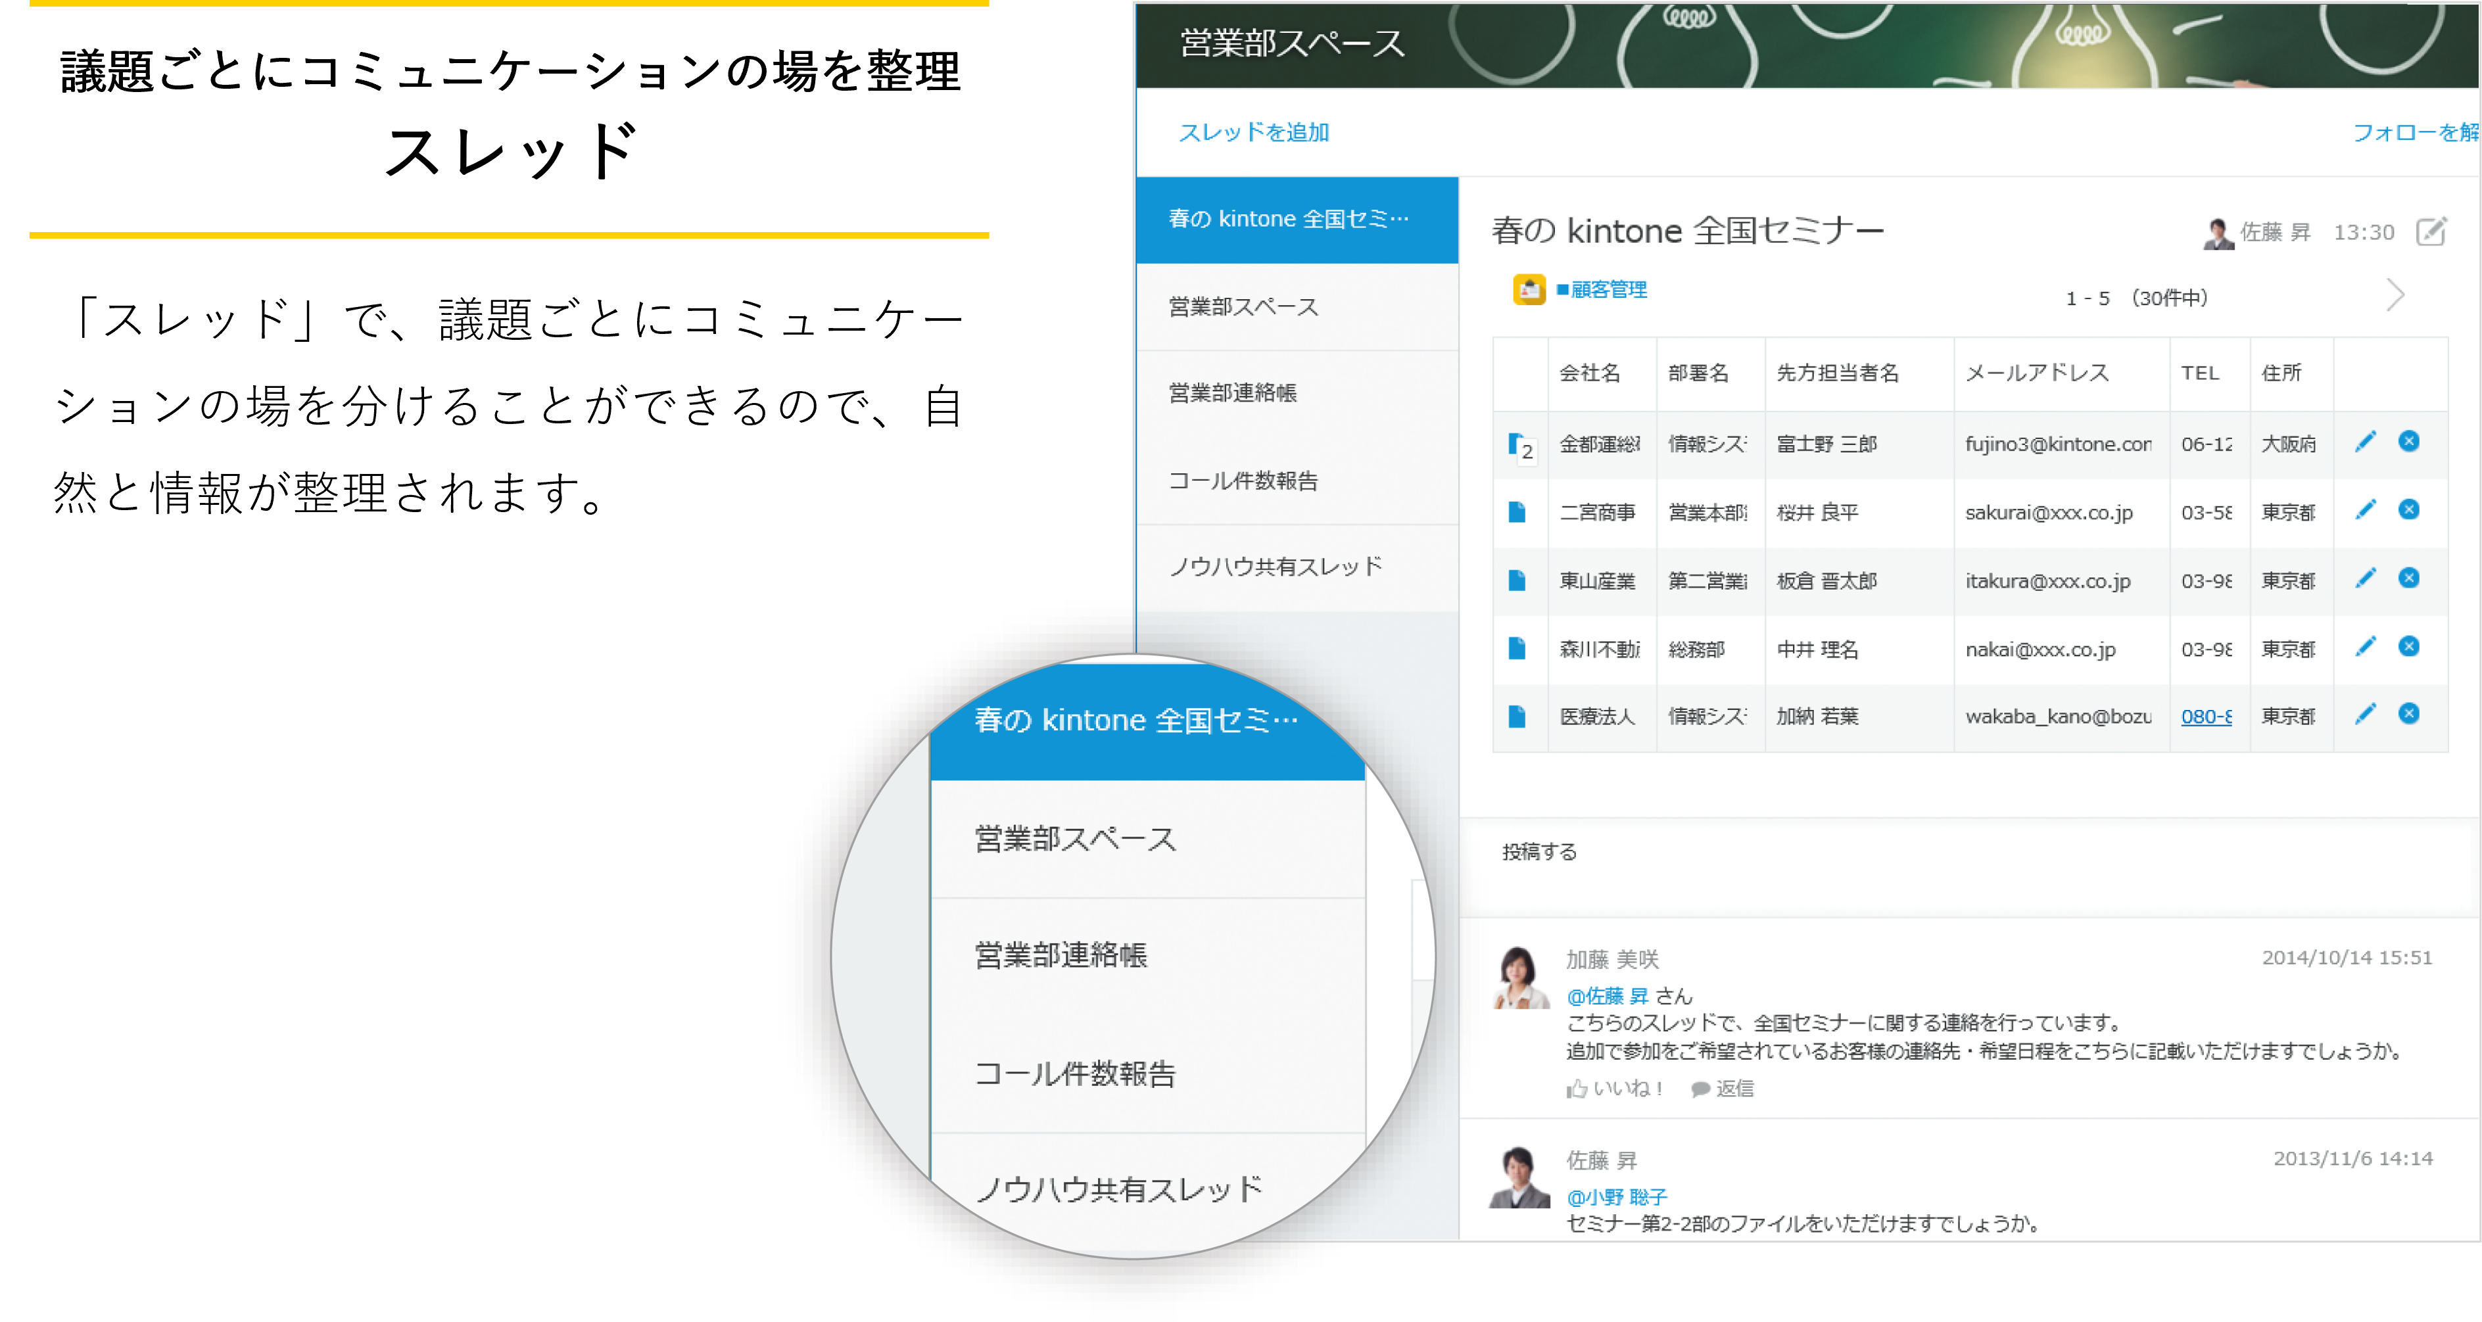The height and width of the screenshot is (1322, 2482).
Task: Open ノウハウ共有スレッド in the thread list
Action: click(1276, 567)
